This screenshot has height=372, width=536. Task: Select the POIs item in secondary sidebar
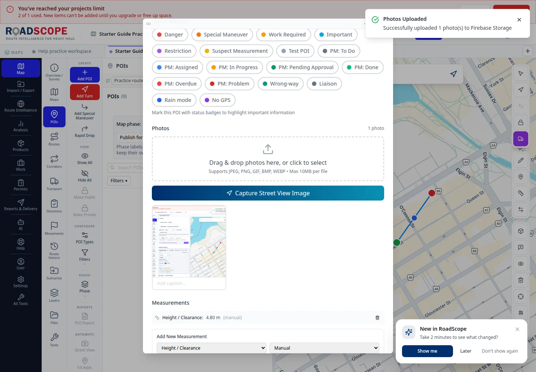[x=54, y=117]
